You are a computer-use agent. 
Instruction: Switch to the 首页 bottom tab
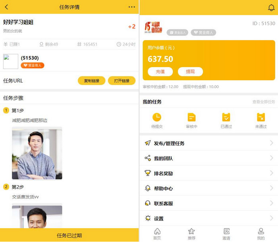coord(157,234)
